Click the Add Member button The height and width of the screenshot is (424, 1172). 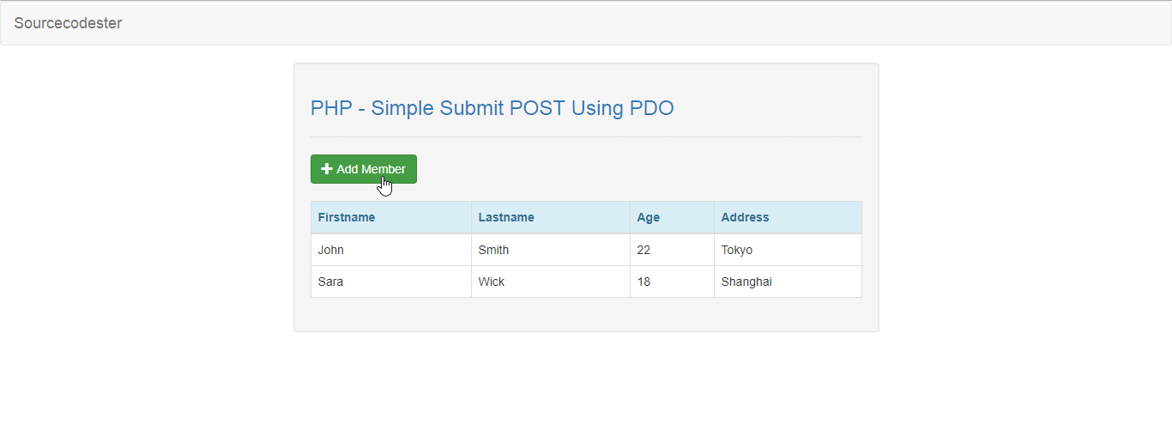point(364,169)
